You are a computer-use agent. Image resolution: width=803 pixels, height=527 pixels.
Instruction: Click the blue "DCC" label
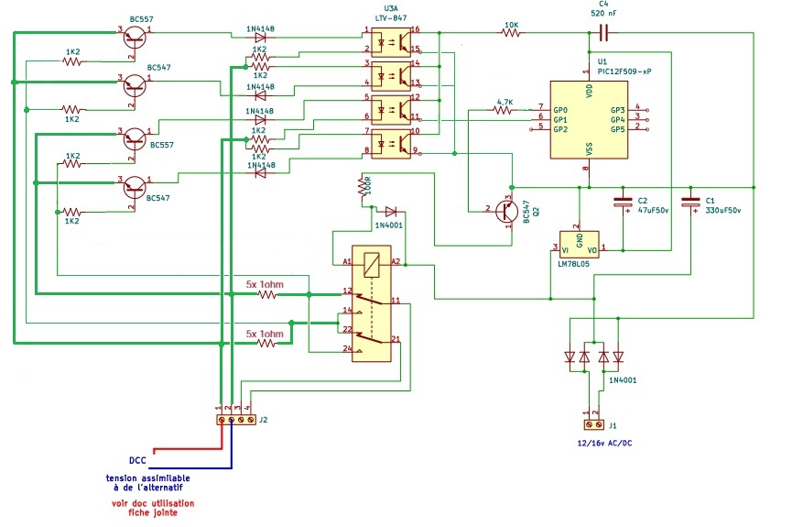pos(137,460)
